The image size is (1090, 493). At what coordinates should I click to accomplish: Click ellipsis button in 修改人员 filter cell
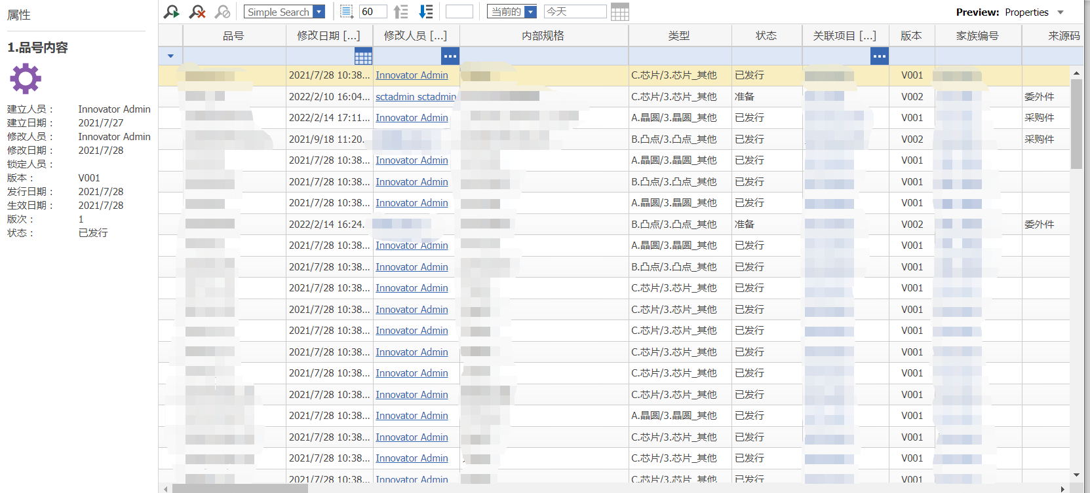pos(450,56)
